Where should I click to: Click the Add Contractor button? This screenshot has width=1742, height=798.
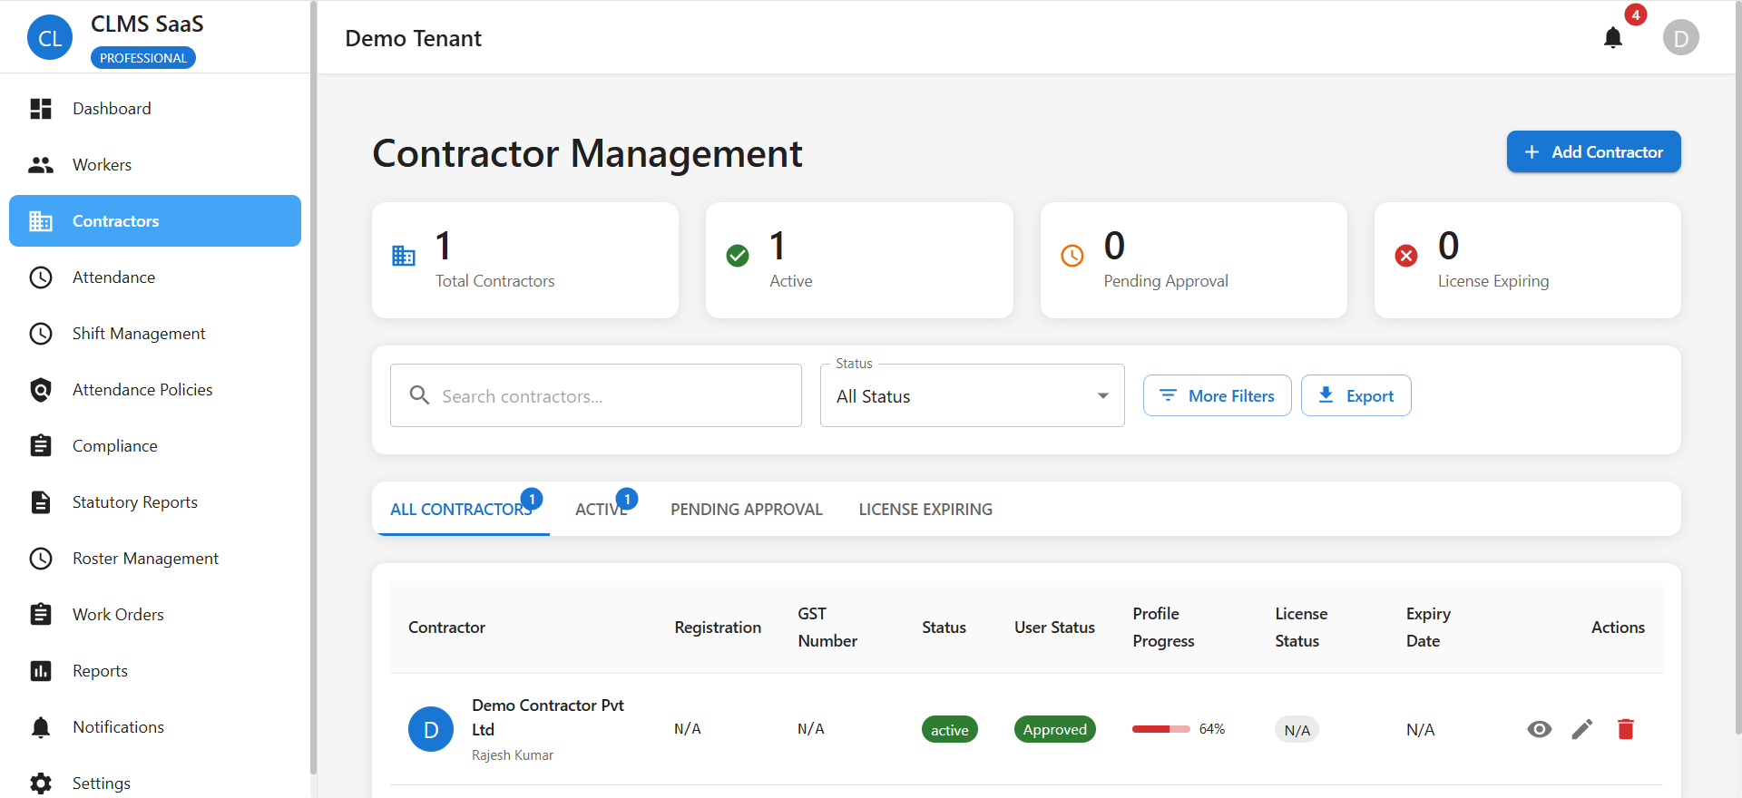click(x=1593, y=152)
